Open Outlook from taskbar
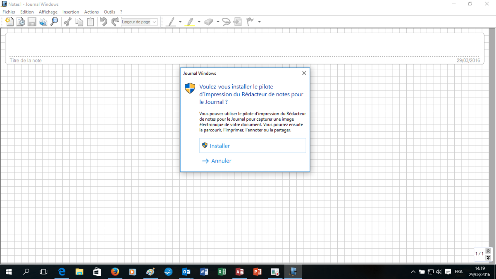496x279 pixels. [x=186, y=272]
